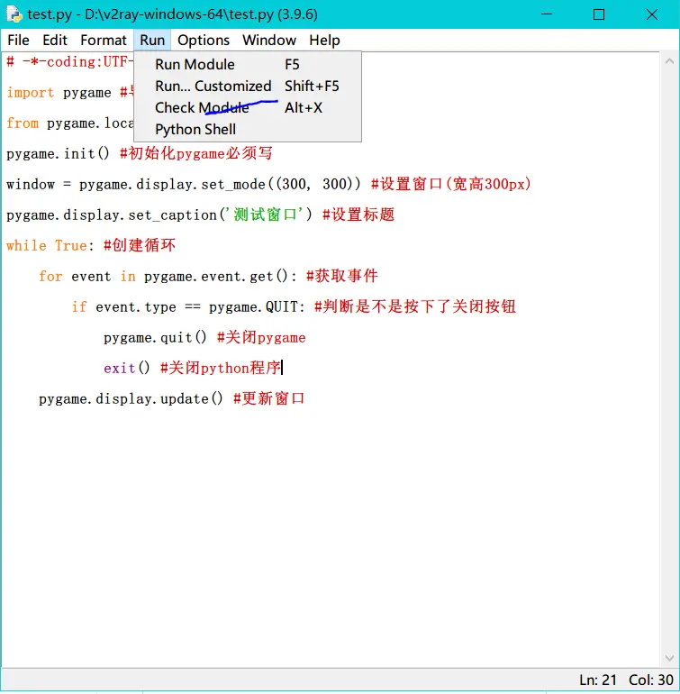Screen dimensions: 680x694
Task: Click the 'Col: 30' status bar entry
Action: tap(651, 680)
